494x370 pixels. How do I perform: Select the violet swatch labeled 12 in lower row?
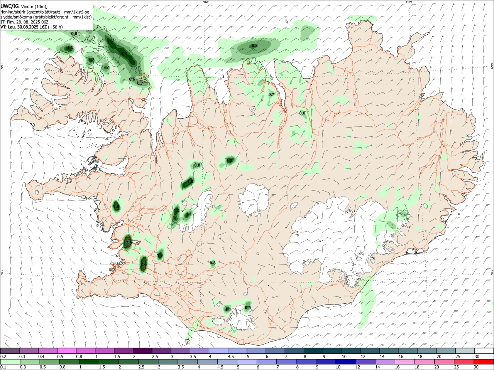[365, 362]
